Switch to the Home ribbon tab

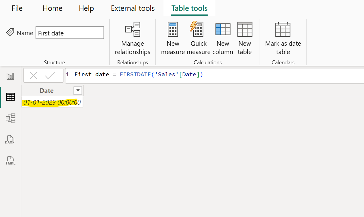[x=52, y=8]
